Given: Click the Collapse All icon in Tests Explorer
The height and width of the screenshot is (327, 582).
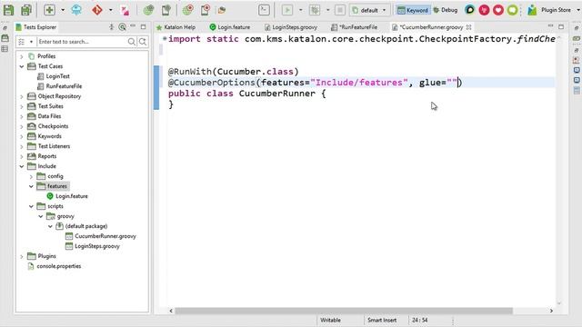Looking at the screenshot, I should pos(111,26).
